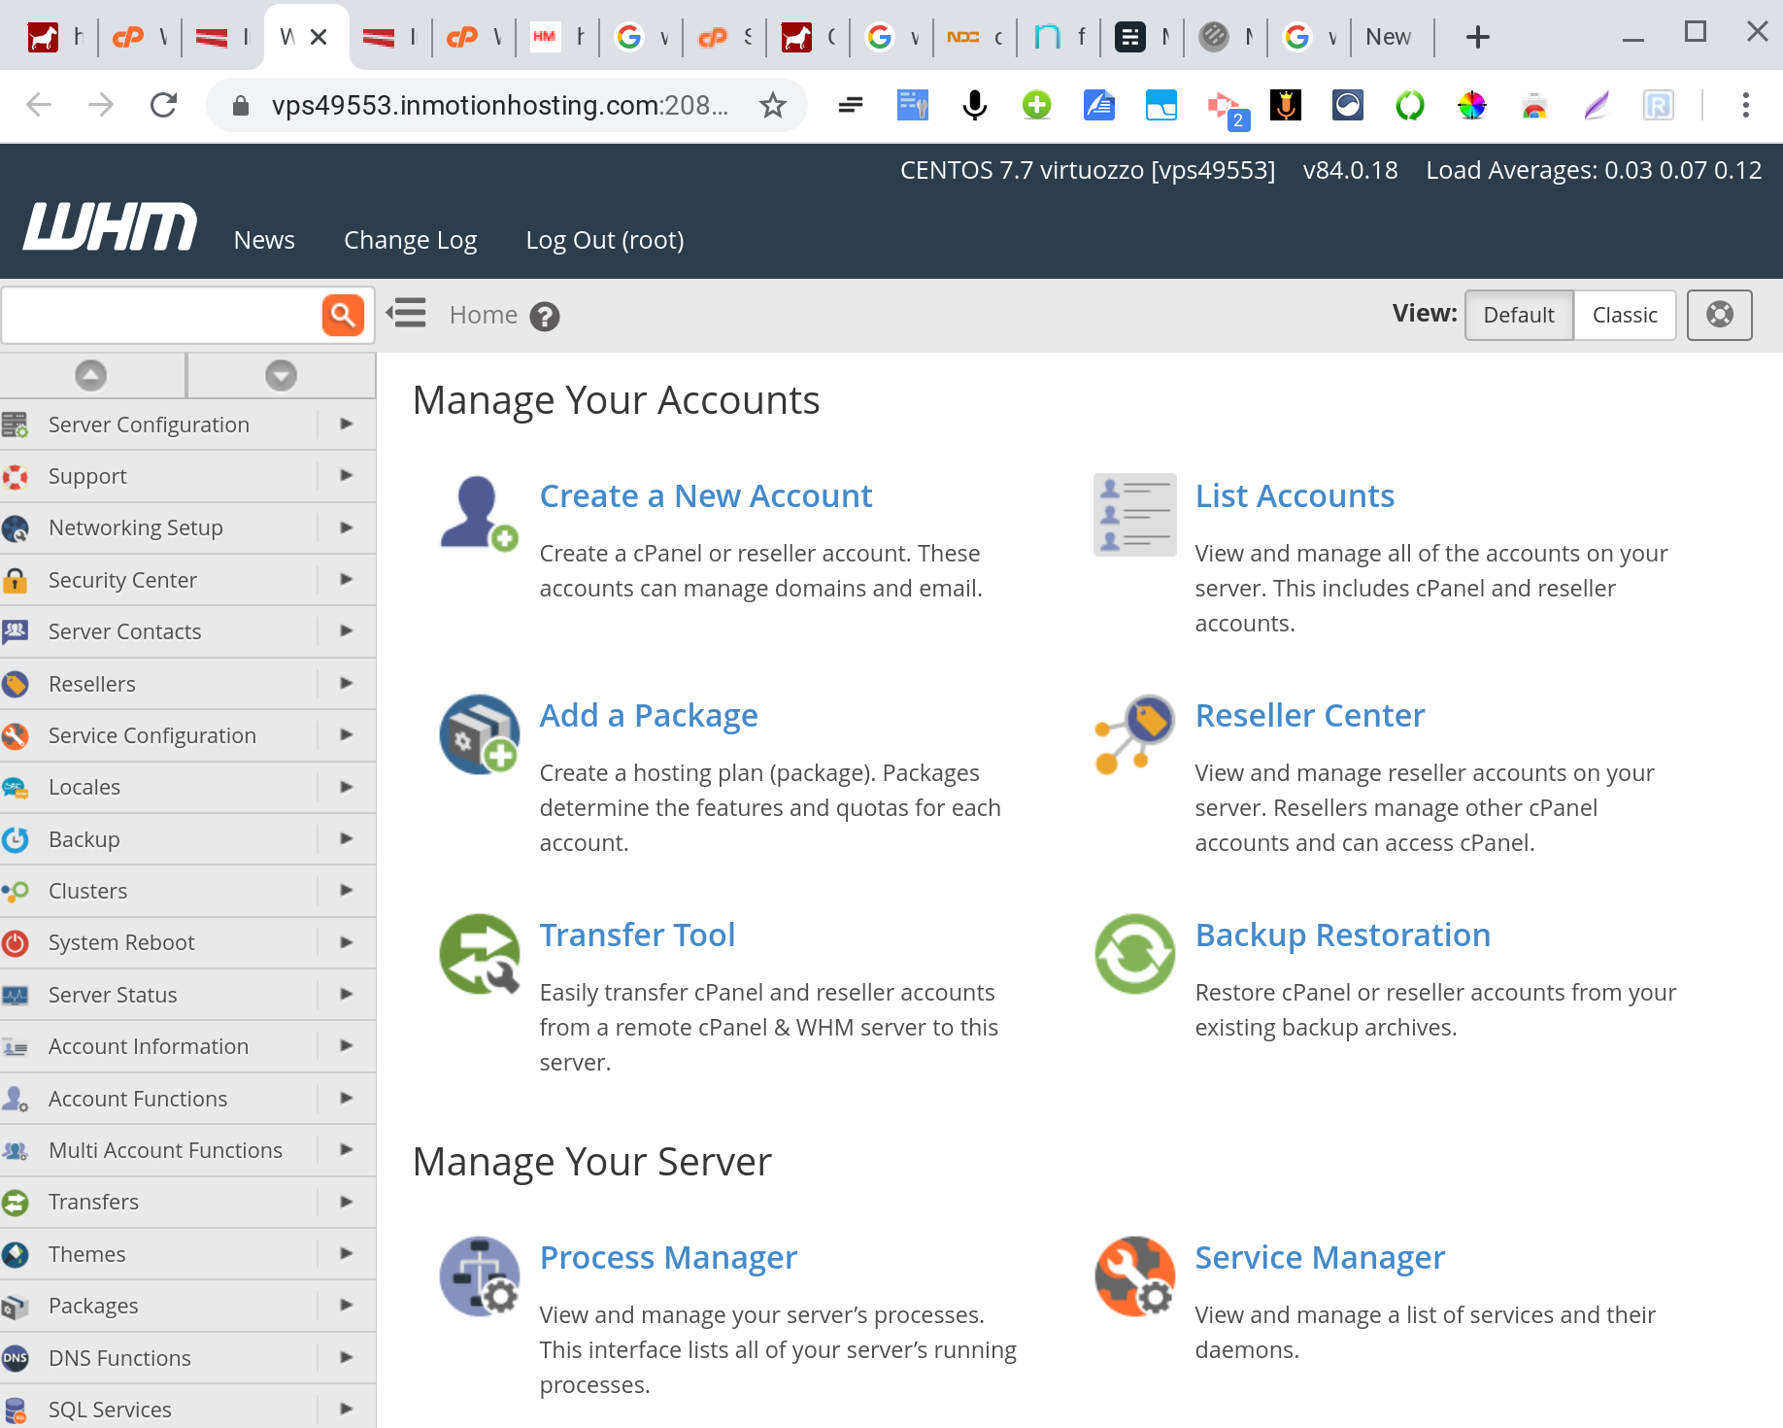Viewport: 1783px width, 1428px height.
Task: Click Log Out (root)
Action: [x=605, y=240]
